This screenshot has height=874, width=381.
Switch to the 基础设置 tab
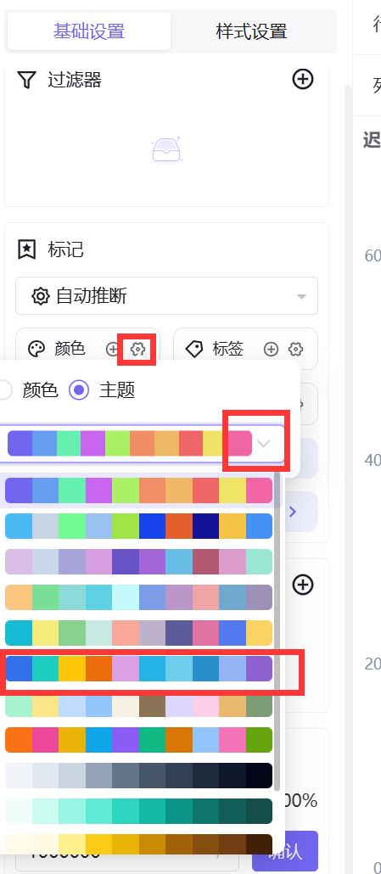pyautogui.click(x=88, y=31)
